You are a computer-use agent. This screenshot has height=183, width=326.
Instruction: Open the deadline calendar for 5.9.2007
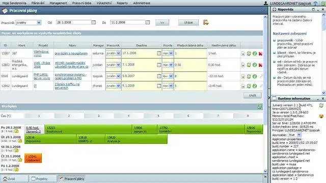click(x=159, y=76)
